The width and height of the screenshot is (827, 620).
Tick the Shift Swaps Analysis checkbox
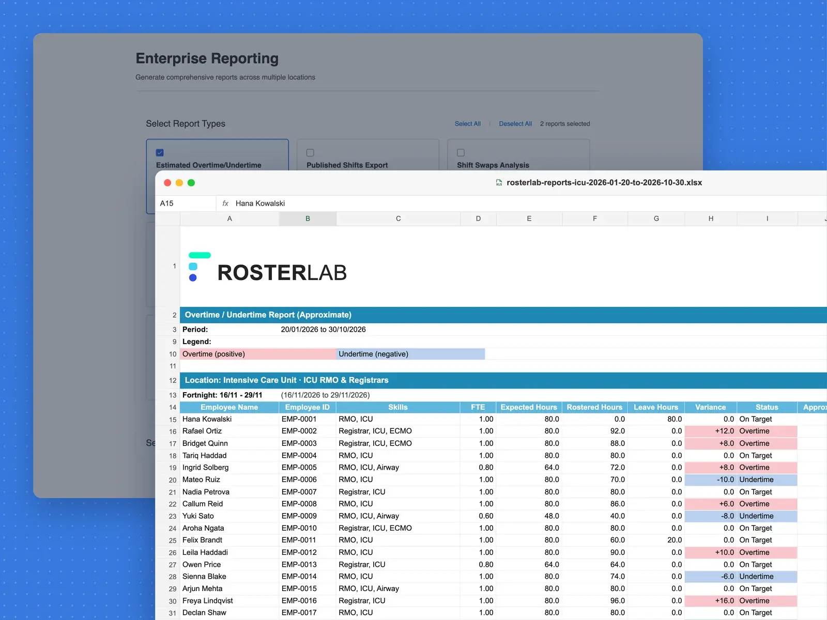[461, 152]
